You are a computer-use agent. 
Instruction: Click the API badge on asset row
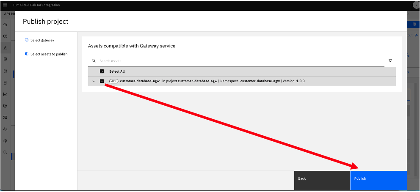113,81
